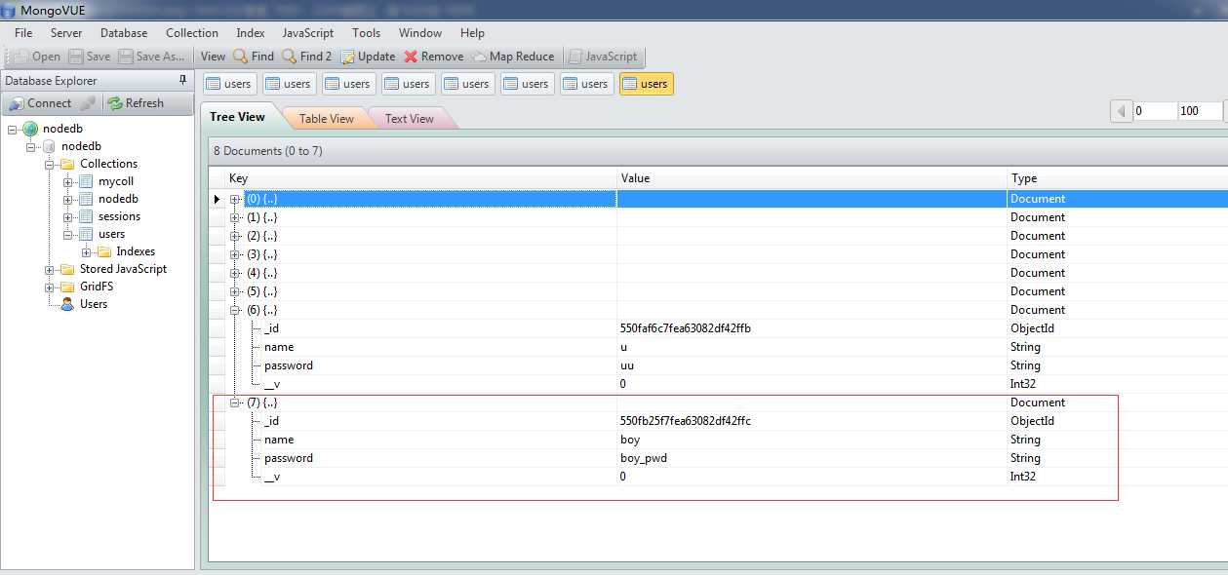
Task: Open the Help menu
Action: point(472,32)
